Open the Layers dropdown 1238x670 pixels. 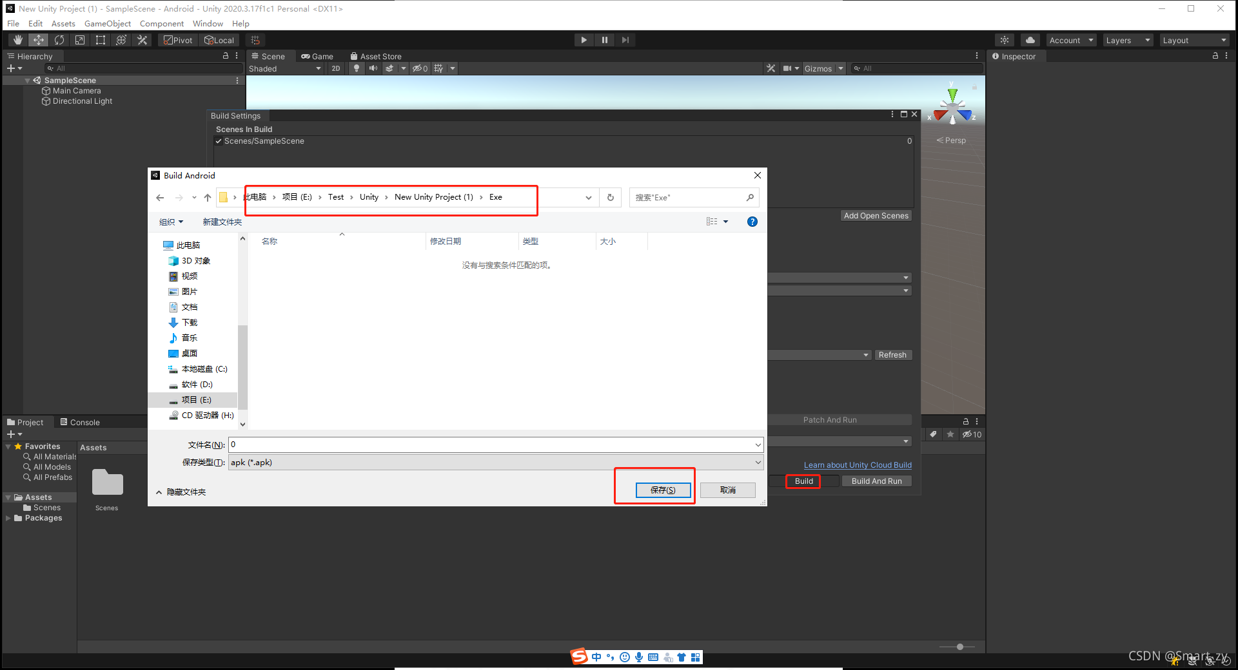[1128, 40]
